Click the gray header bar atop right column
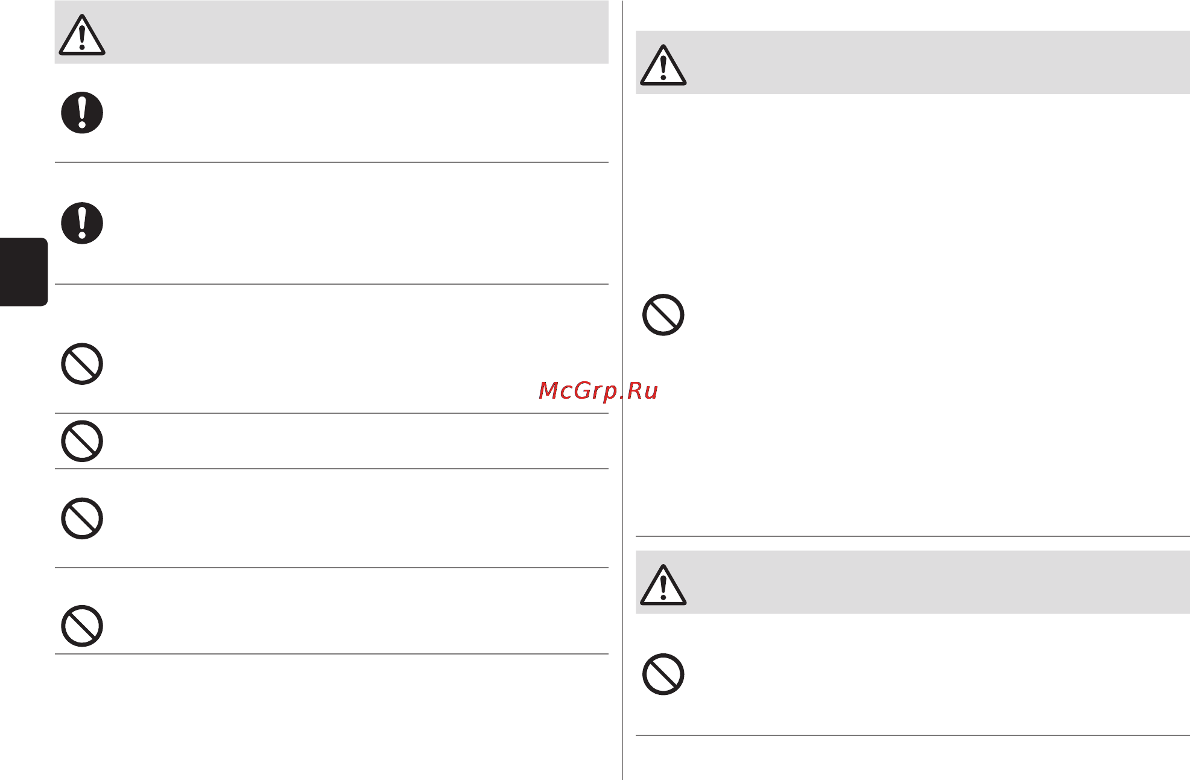This screenshot has height=780, width=1190. (x=913, y=62)
